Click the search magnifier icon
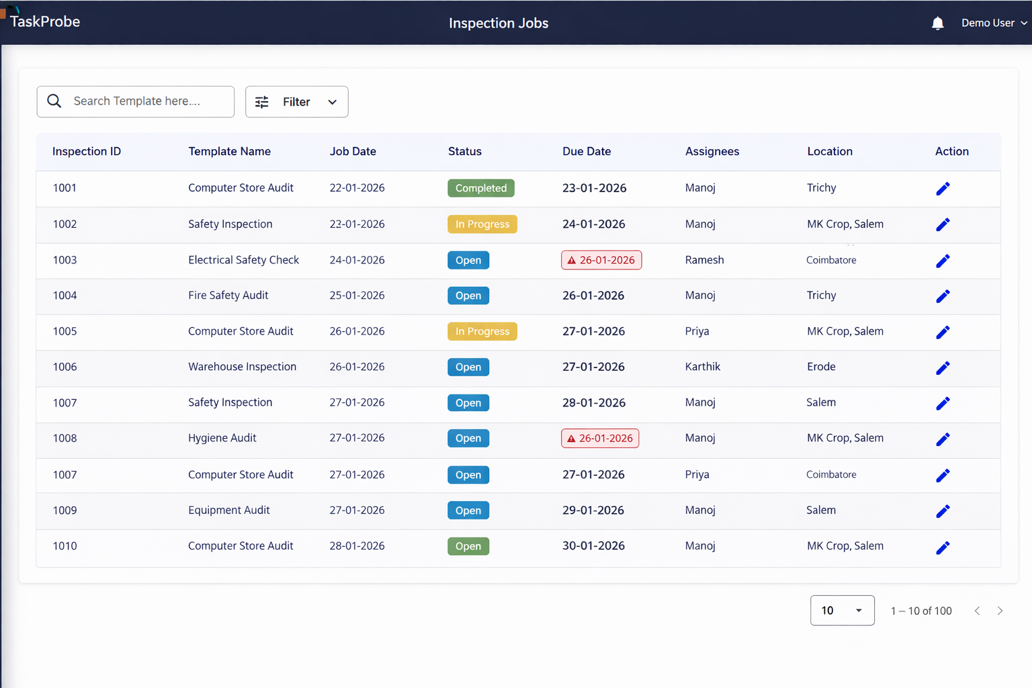1032x688 pixels. pyautogui.click(x=54, y=101)
